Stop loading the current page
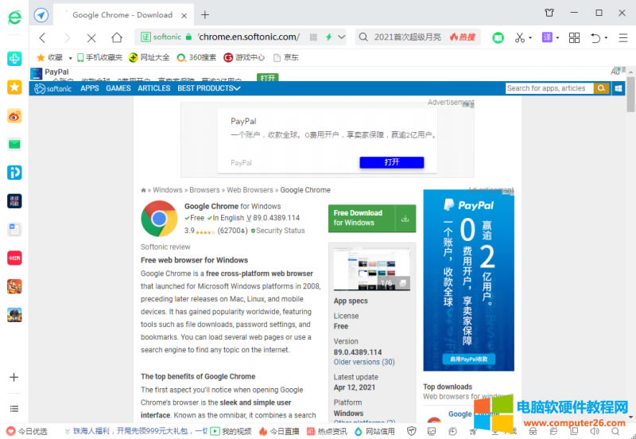 coord(91,37)
